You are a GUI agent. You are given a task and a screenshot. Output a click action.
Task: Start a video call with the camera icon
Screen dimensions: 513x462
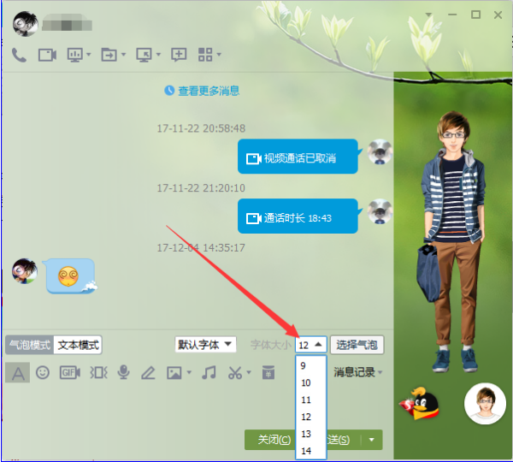(x=47, y=55)
